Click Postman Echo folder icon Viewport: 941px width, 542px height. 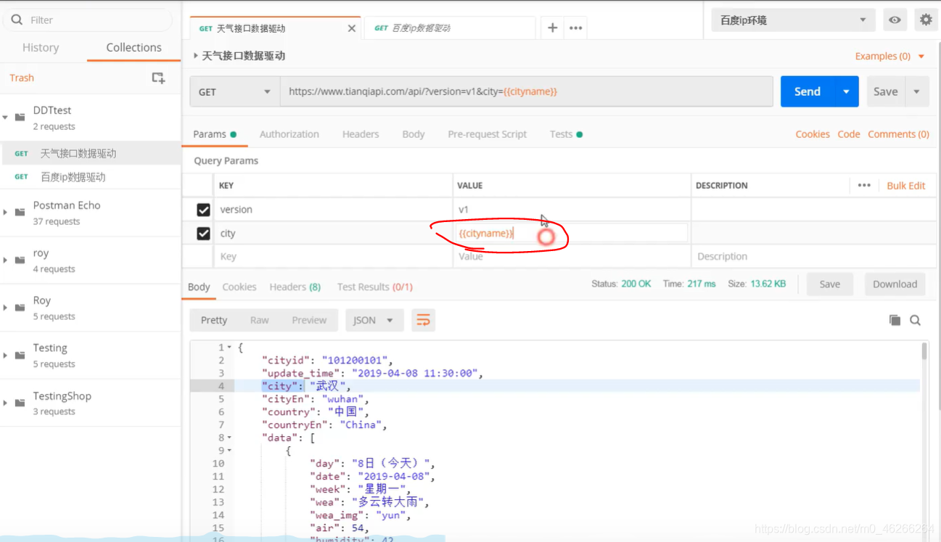20,212
